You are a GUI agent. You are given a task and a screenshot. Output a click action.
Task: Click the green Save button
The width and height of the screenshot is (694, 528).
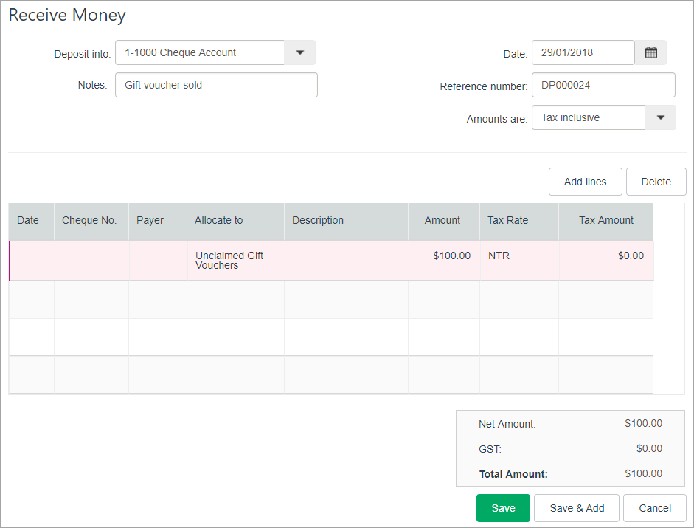click(503, 508)
